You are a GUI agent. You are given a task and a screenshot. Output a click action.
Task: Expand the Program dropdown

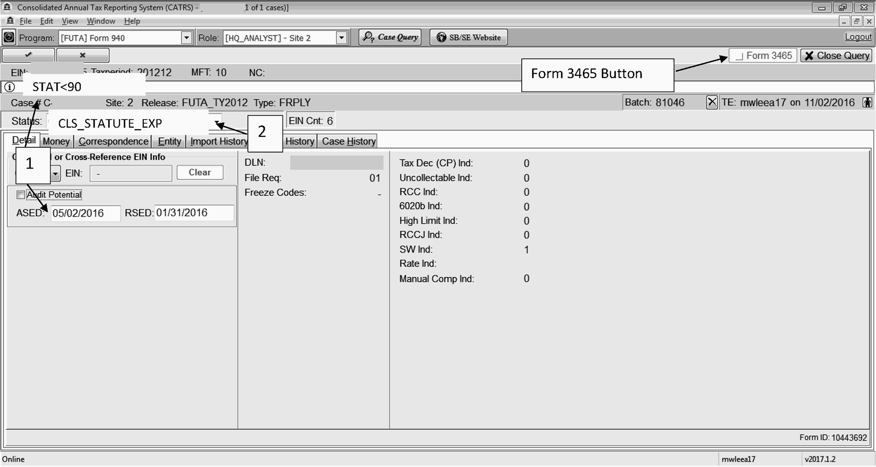click(186, 38)
